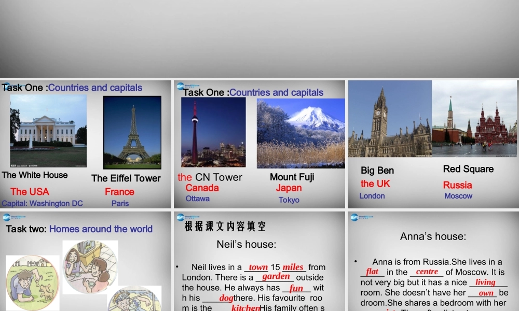This screenshot has width=519, height=311.
Task: Click the two girls cartoon illustration
Action: (x=90, y=267)
